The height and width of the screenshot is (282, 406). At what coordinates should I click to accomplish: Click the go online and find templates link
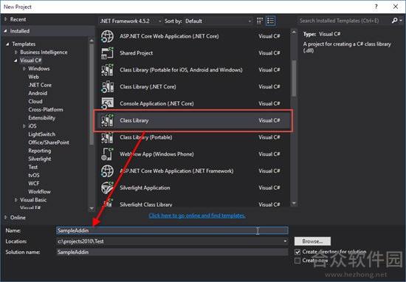pyautogui.click(x=197, y=216)
